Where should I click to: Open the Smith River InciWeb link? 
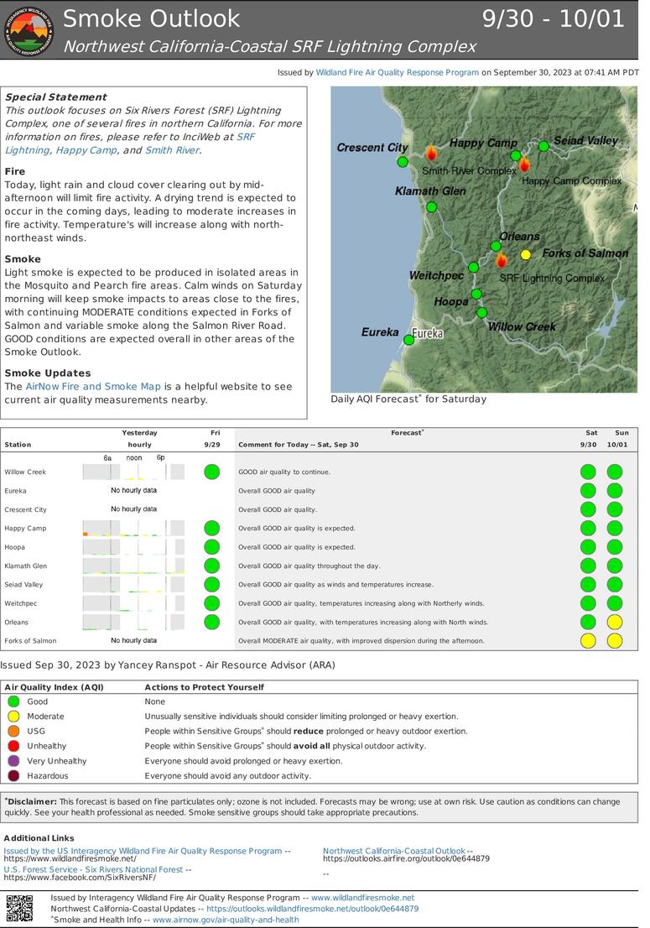(x=173, y=150)
